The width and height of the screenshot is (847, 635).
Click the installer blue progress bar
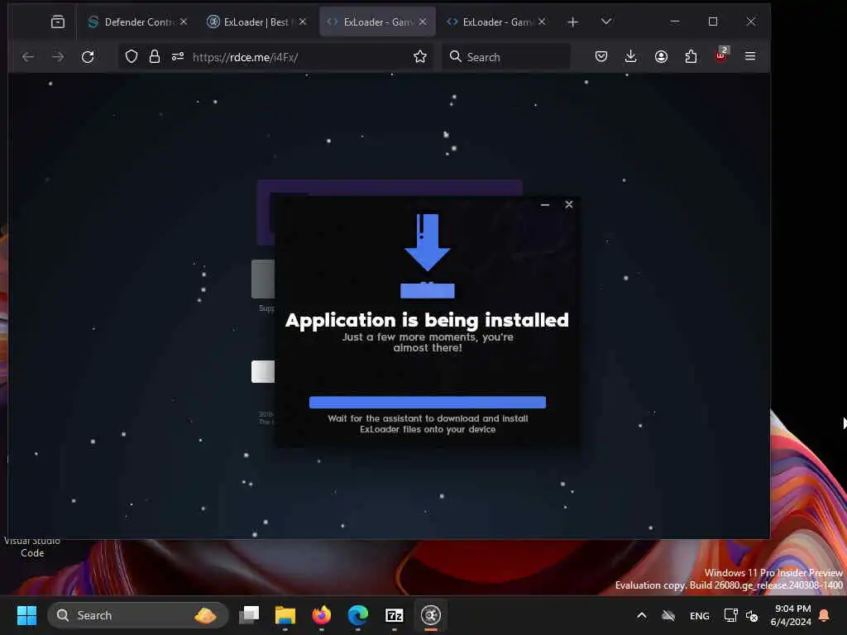point(428,403)
